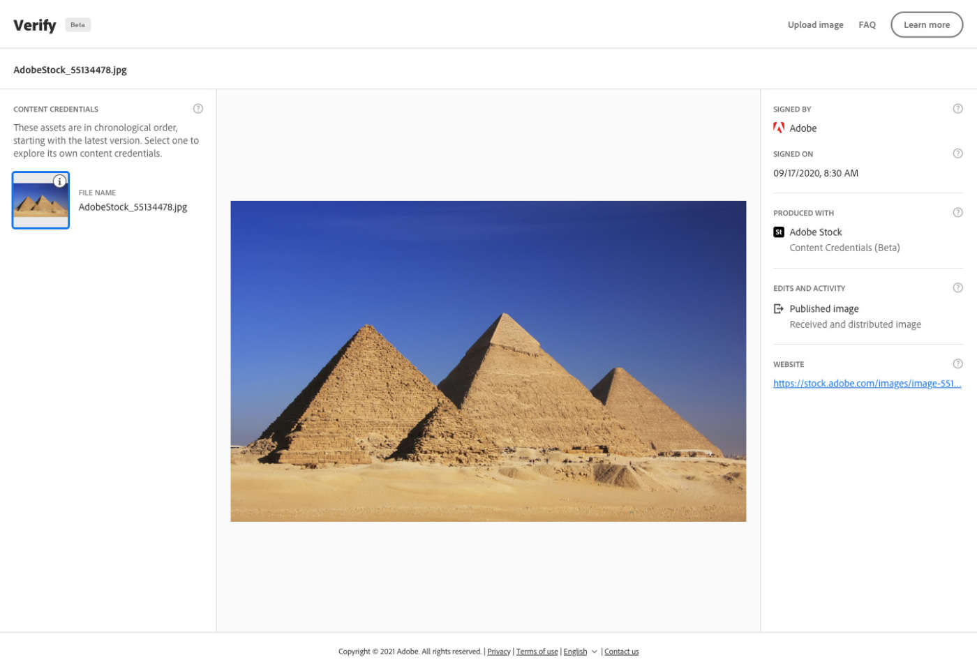Screen dimensions: 977x669
Task: Click the info icon on the asset thumbnail
Action: 59,181
